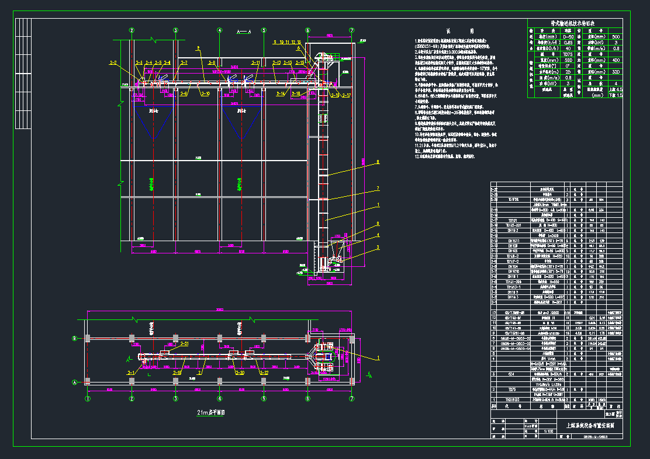The image size is (650, 459).
Task: Select axis bubble 1 below the plan view
Action: (x=88, y=399)
